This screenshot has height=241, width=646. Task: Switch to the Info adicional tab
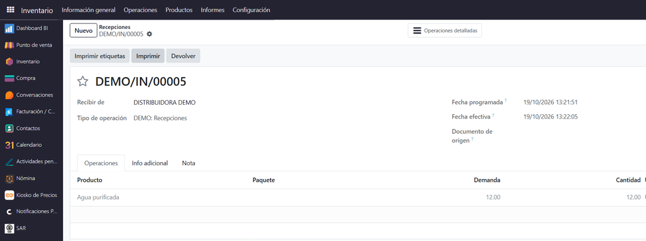(x=150, y=163)
